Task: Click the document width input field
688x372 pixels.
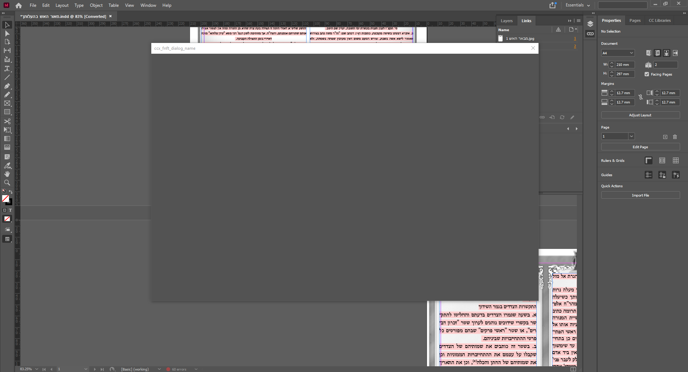Action: [625, 65]
